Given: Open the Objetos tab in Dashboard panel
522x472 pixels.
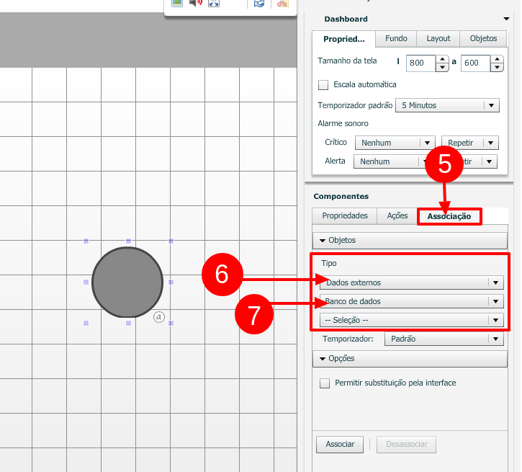Looking at the screenshot, I should [x=483, y=39].
